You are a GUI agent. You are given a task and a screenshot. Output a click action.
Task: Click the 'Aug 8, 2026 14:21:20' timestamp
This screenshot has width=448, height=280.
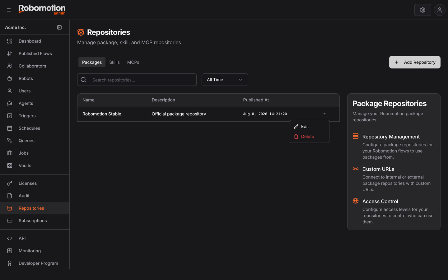coord(265,114)
